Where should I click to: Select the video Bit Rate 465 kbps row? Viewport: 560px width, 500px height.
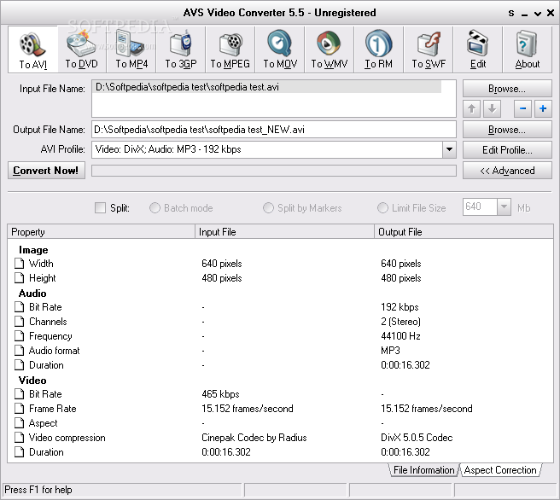[280, 394]
